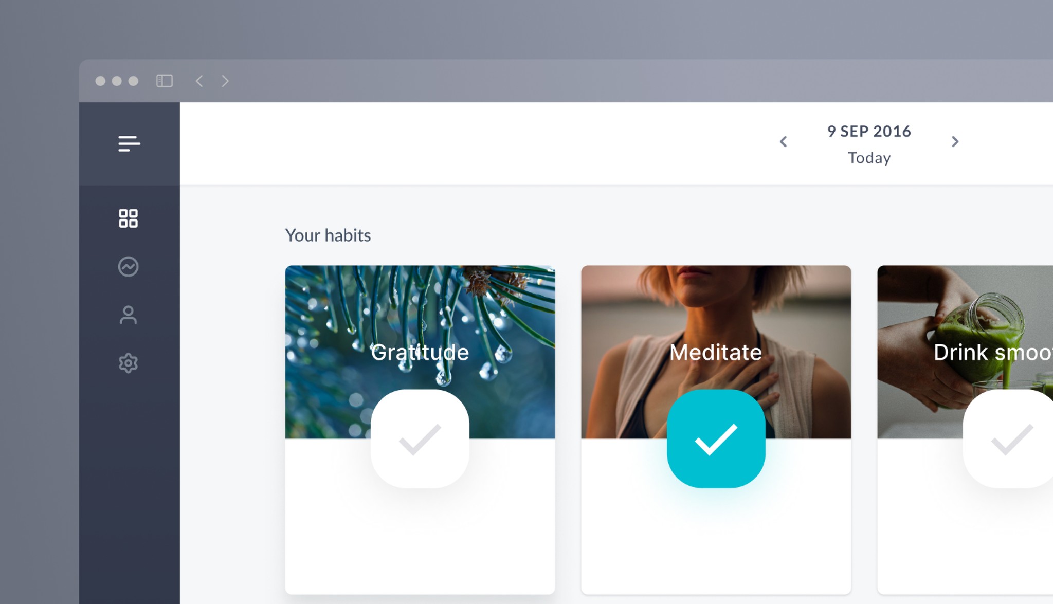Click the 9 SEP 2016 date heading
The width and height of the screenshot is (1053, 604).
pos(869,132)
